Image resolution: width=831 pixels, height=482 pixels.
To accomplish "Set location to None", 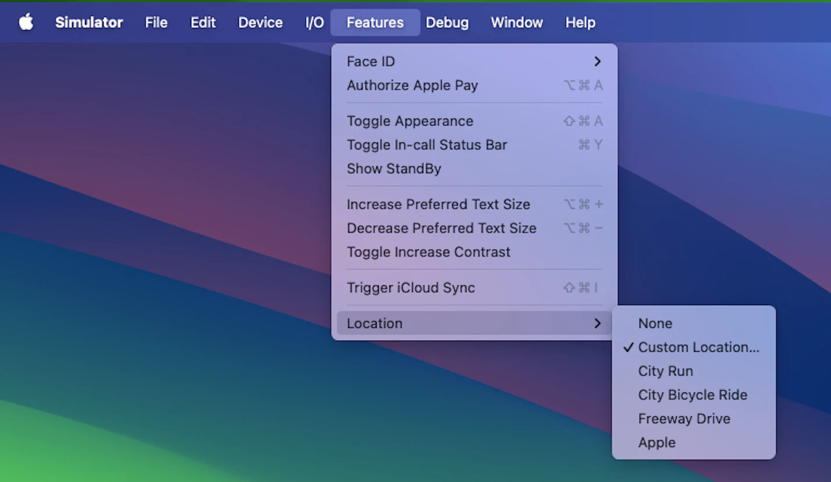I will point(694,323).
